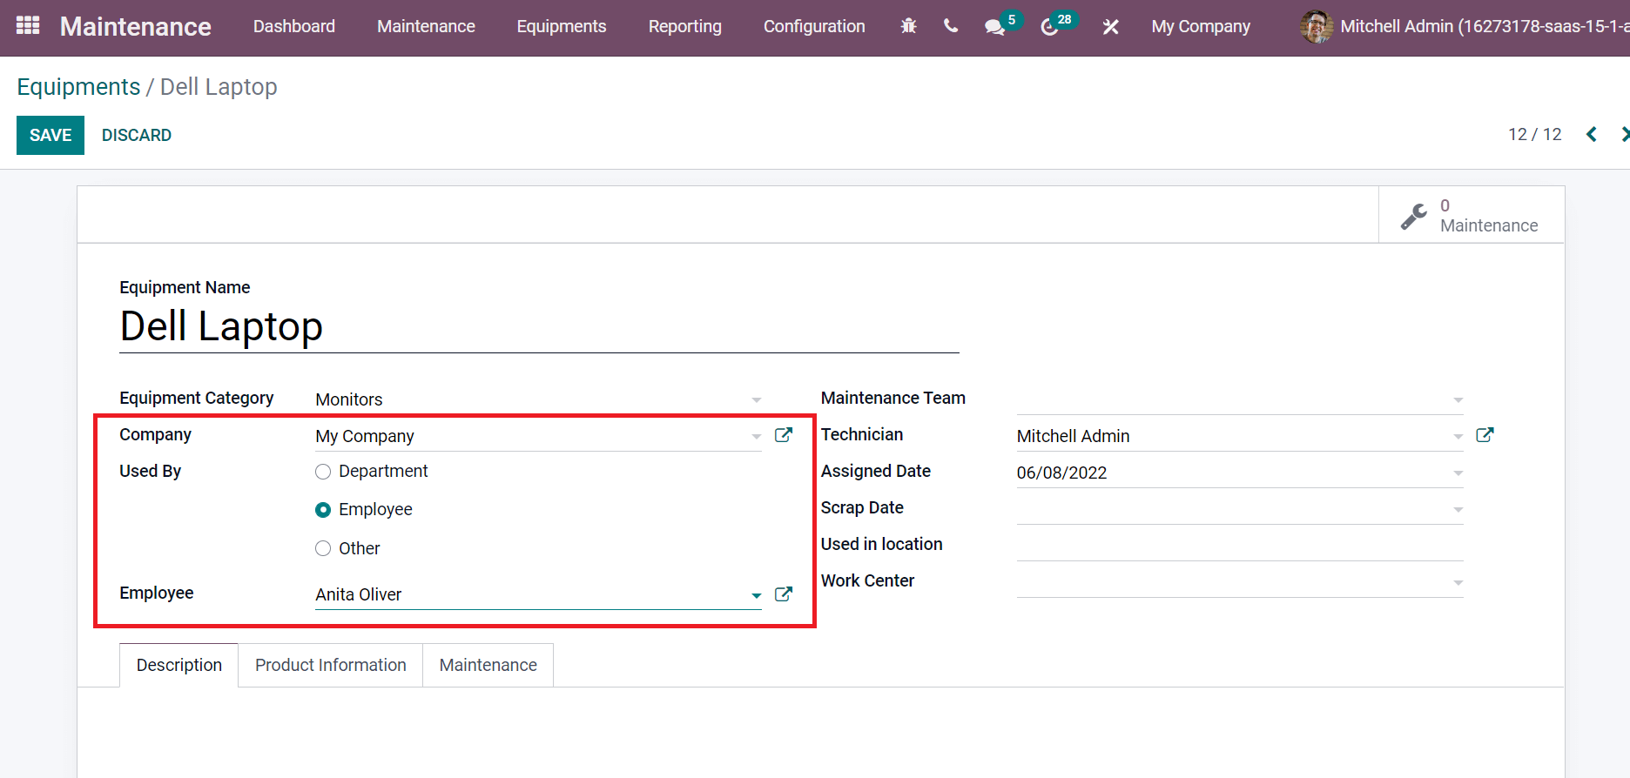Click Mitchell Admin avatar picture
Screen dimensions: 1630x778
pos(1317,27)
